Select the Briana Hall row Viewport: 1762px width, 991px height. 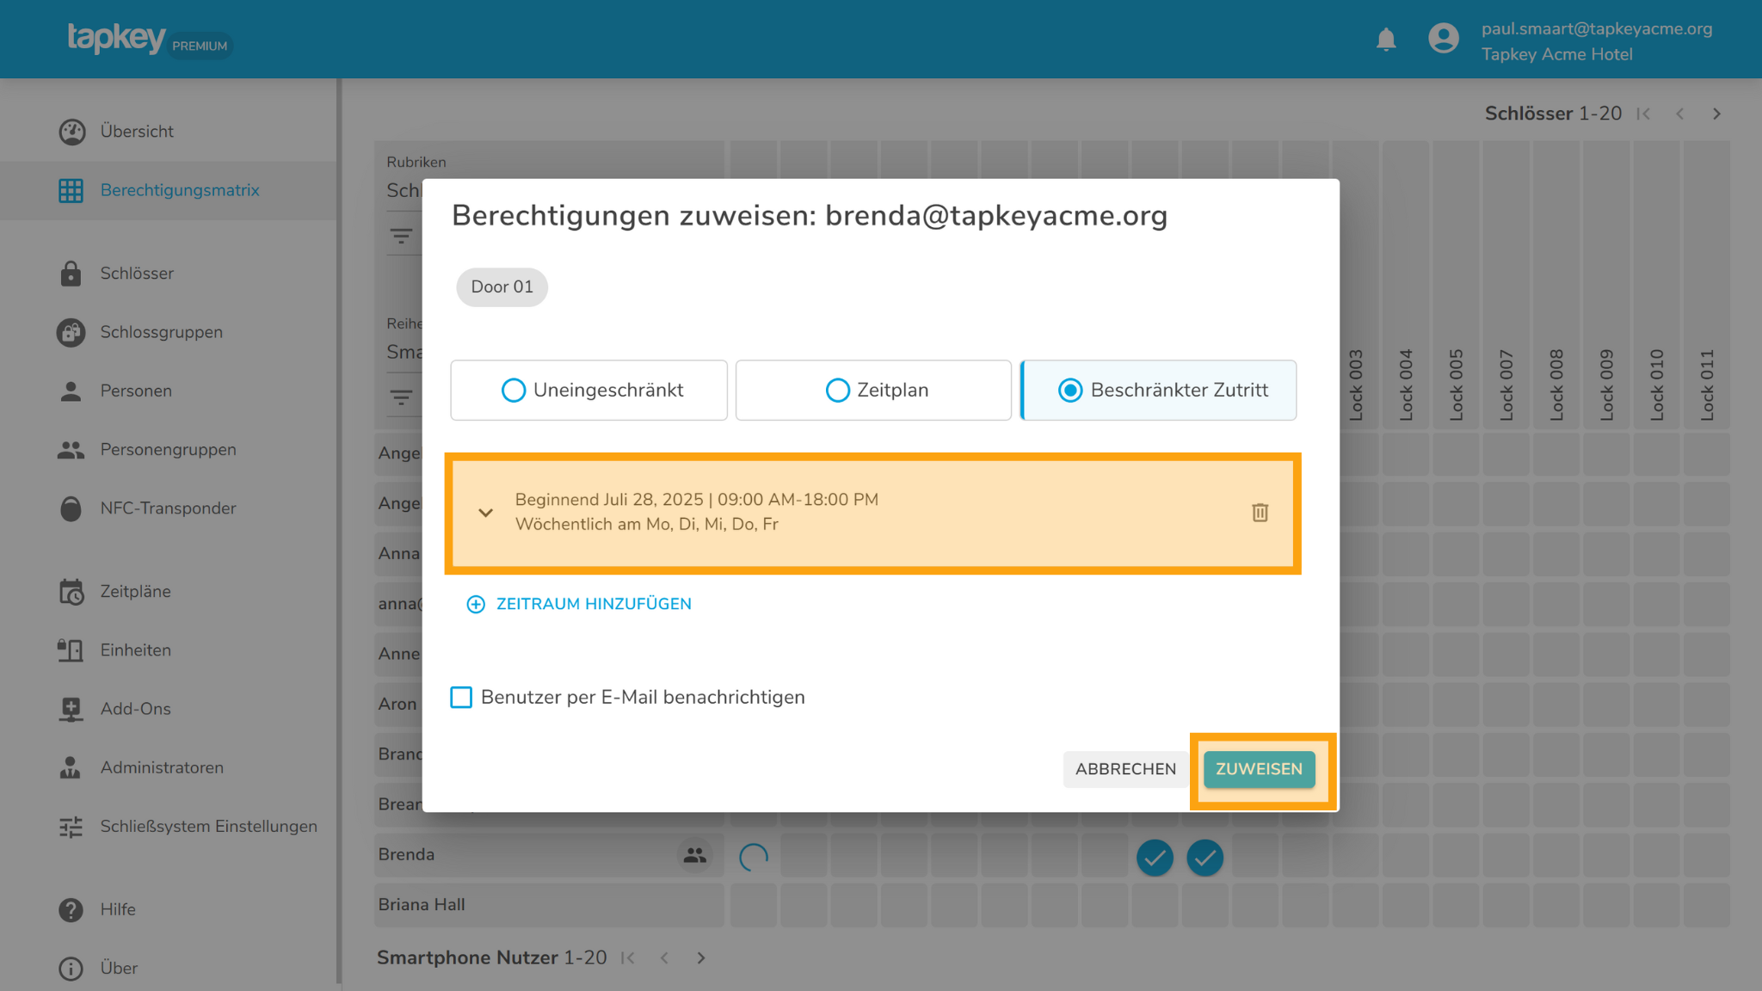pyautogui.click(x=549, y=905)
